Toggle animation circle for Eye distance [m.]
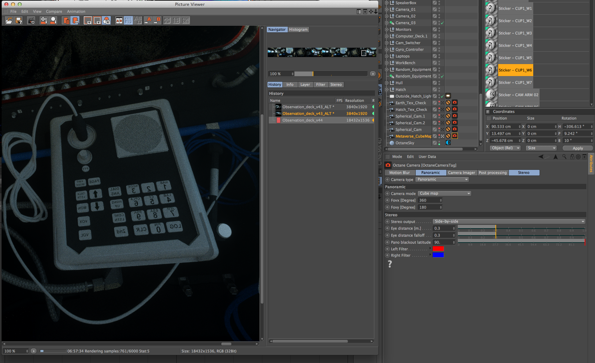This screenshot has width=595, height=363. point(388,228)
